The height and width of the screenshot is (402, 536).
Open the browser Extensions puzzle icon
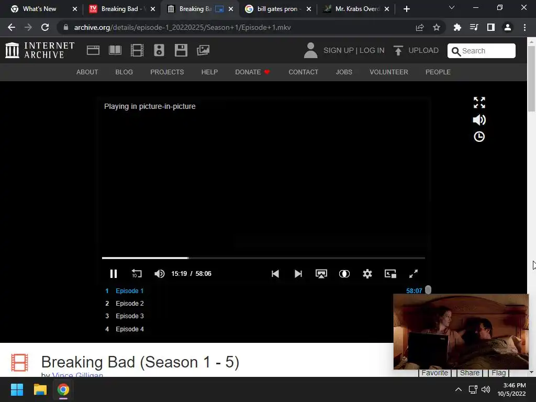pos(457,27)
